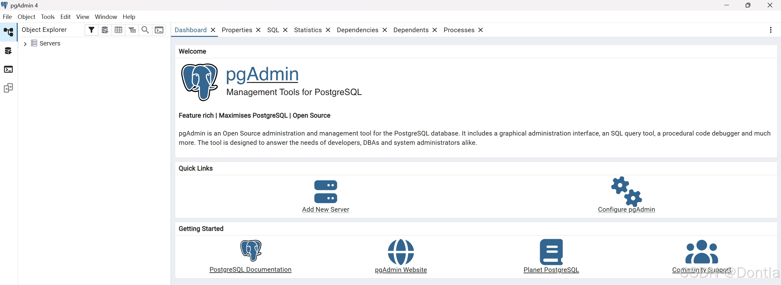This screenshot has width=781, height=285.
Task: Open the Window menu
Action: [x=106, y=17]
